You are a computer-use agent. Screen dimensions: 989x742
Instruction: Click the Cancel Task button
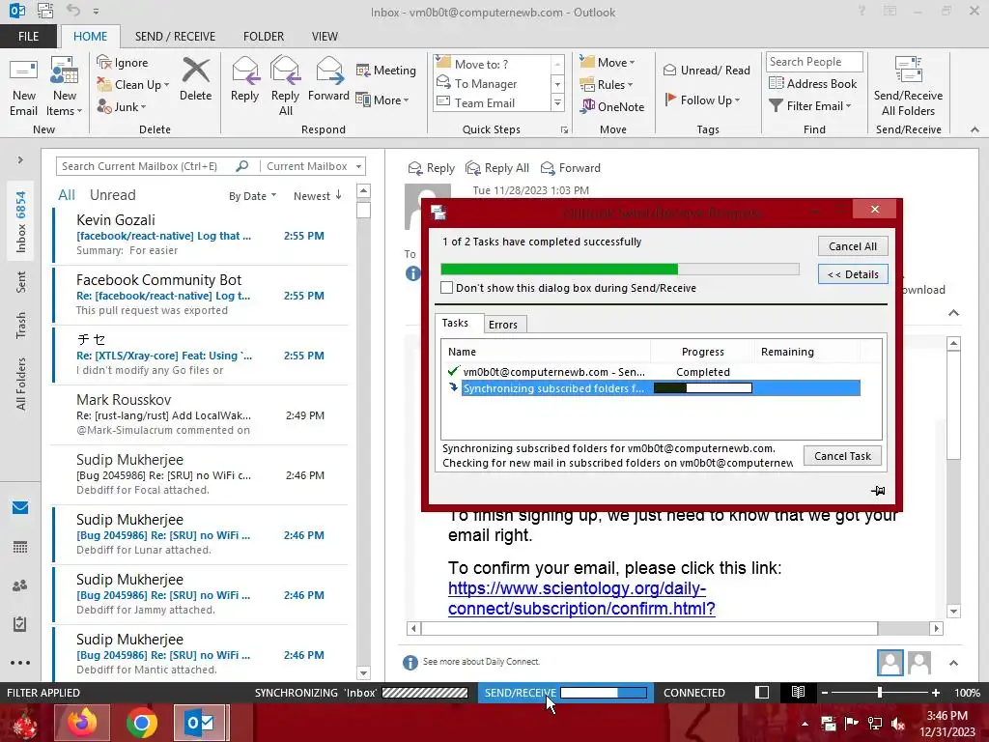pyautogui.click(x=842, y=456)
